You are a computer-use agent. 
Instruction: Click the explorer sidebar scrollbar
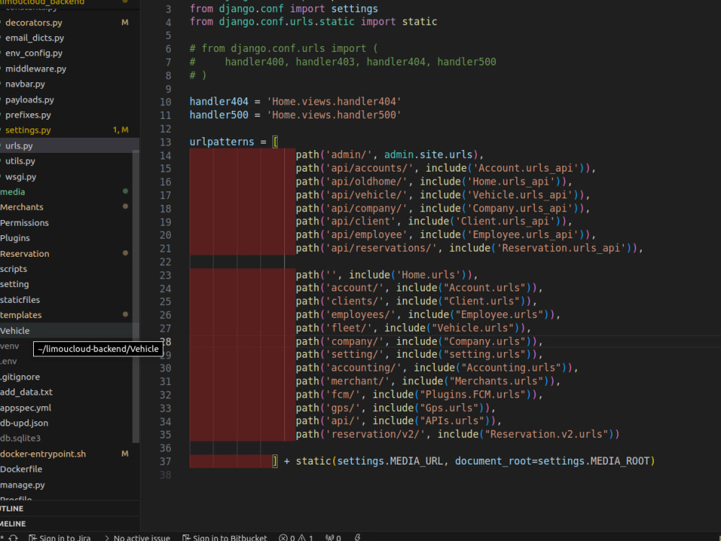pyautogui.click(x=136, y=296)
